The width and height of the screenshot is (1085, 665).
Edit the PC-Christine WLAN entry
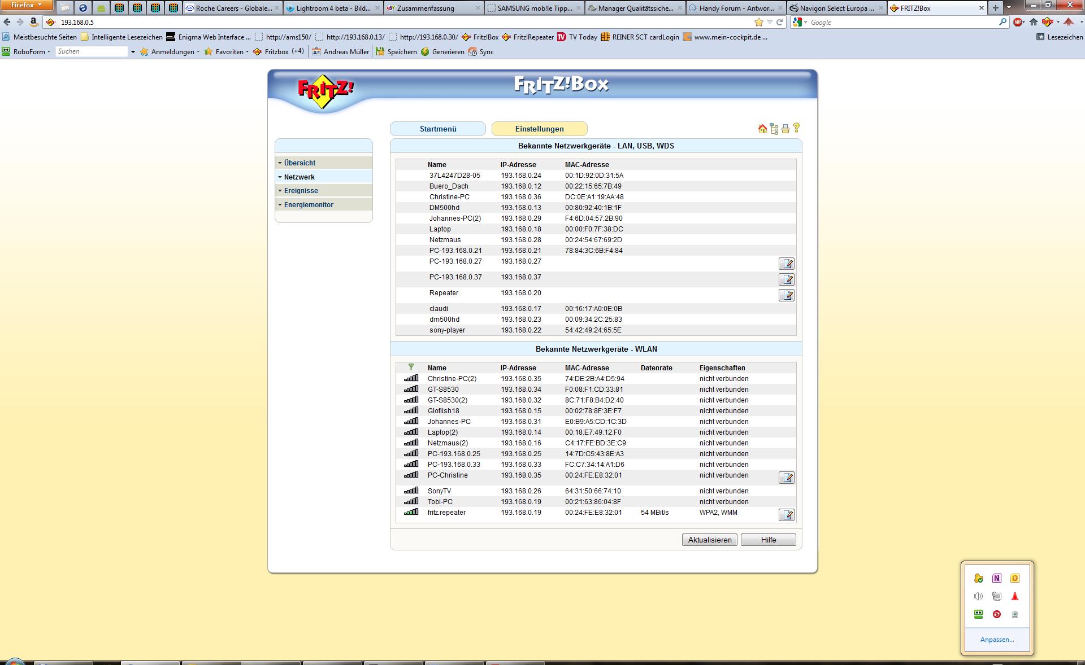tap(787, 478)
